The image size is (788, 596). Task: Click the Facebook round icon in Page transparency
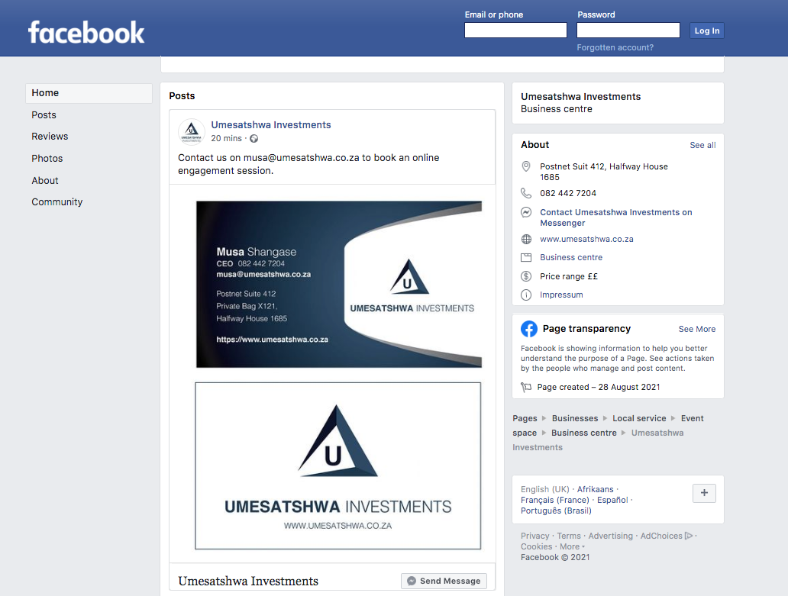(528, 329)
